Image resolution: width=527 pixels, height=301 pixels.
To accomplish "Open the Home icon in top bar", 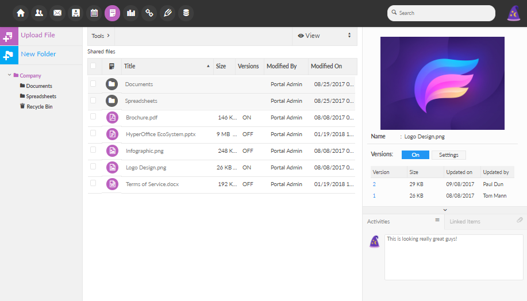I will (x=21, y=13).
